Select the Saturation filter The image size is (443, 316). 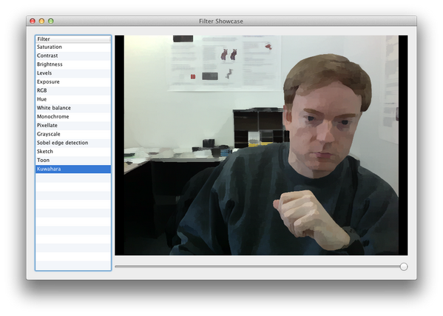pos(73,47)
